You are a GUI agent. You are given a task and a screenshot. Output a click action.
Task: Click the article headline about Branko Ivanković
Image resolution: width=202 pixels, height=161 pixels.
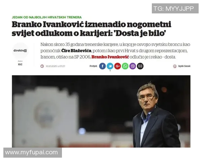pyautogui.click(x=92, y=29)
